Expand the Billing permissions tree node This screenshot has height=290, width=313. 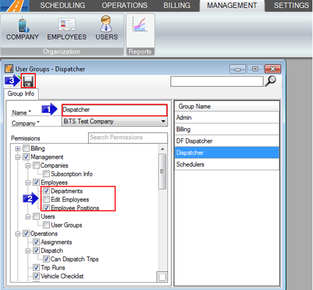click(18, 149)
